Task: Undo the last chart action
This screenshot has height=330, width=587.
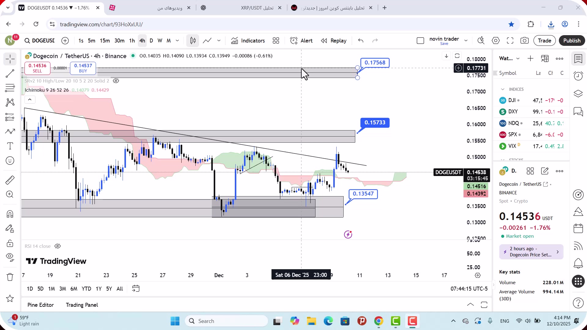Action: (x=361, y=41)
